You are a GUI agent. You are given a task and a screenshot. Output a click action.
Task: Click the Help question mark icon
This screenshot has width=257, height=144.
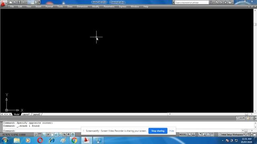[x=230, y=2]
